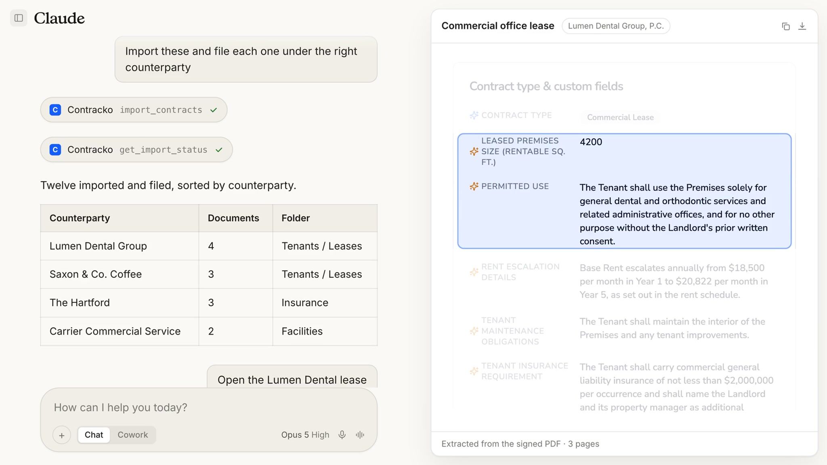
Task: Click the get_import_status success checkmark
Action: point(219,150)
